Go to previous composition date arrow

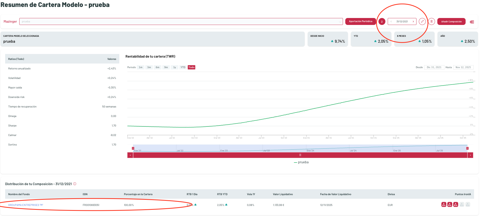(391, 22)
